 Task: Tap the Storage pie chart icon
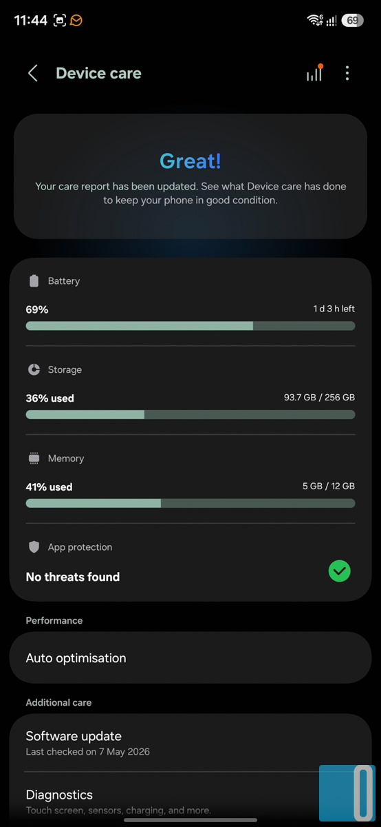pos(34,370)
